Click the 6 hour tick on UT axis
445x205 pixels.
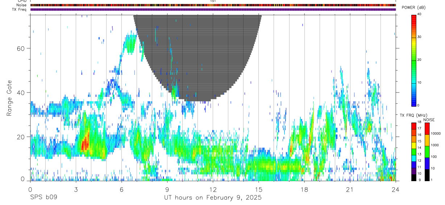coord(121,189)
